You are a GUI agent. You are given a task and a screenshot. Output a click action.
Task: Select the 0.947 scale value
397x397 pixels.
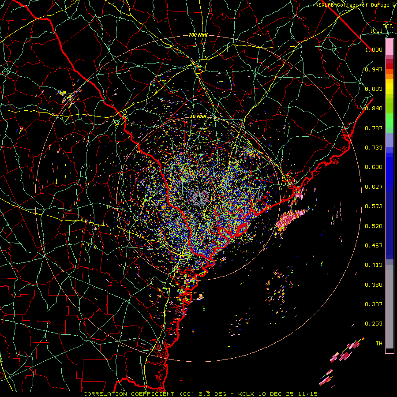tap(374, 69)
